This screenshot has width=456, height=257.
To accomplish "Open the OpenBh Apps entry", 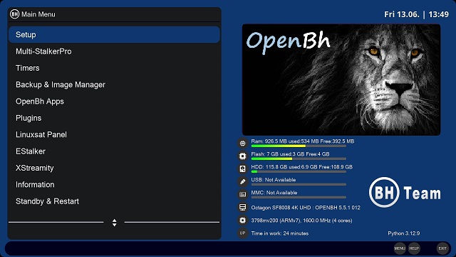I will (114, 101).
